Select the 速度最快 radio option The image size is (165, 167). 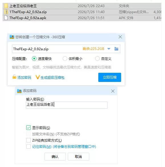pyautogui.click(x=34, y=59)
